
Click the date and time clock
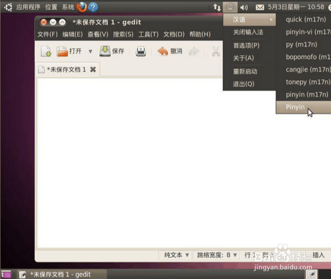click(296, 7)
